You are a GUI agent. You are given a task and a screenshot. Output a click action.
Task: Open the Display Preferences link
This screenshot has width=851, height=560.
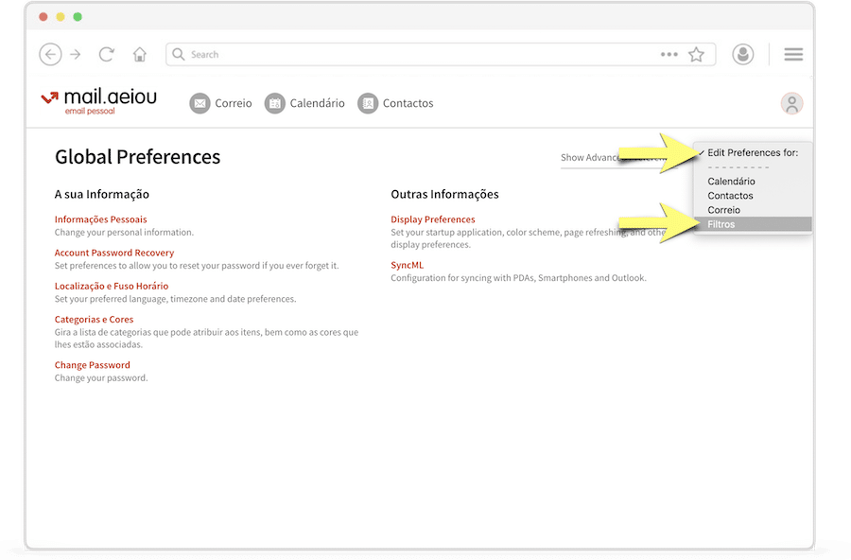click(432, 219)
